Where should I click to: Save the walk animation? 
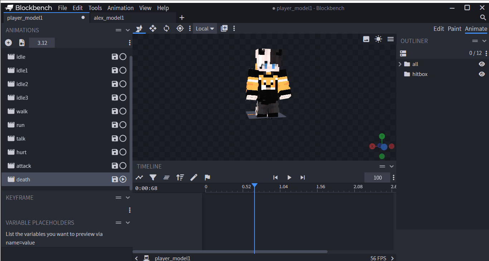(x=115, y=111)
